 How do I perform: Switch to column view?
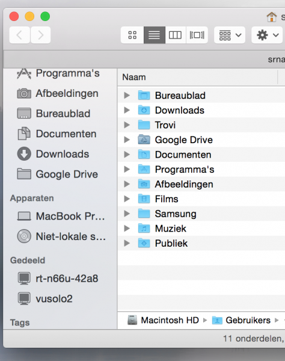(x=176, y=35)
